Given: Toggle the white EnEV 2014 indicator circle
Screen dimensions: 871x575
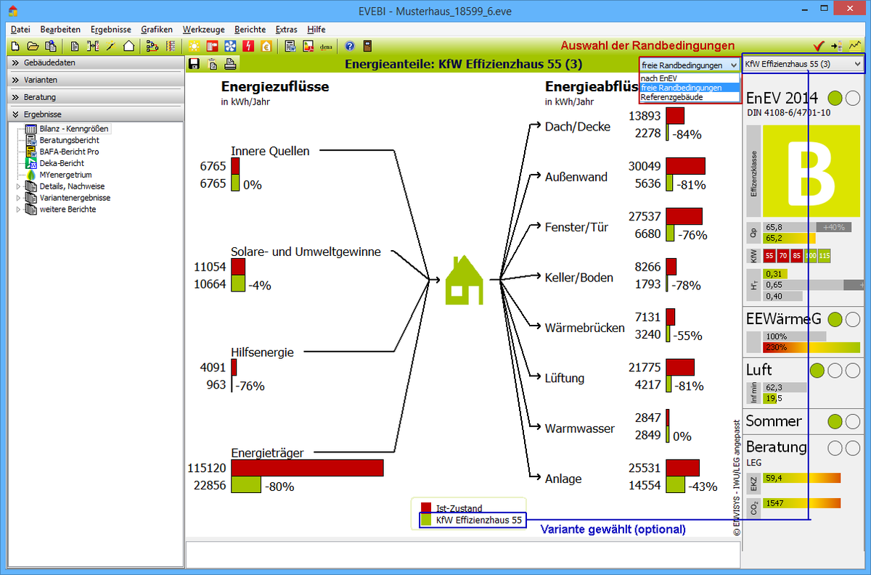Looking at the screenshot, I should pyautogui.click(x=853, y=96).
